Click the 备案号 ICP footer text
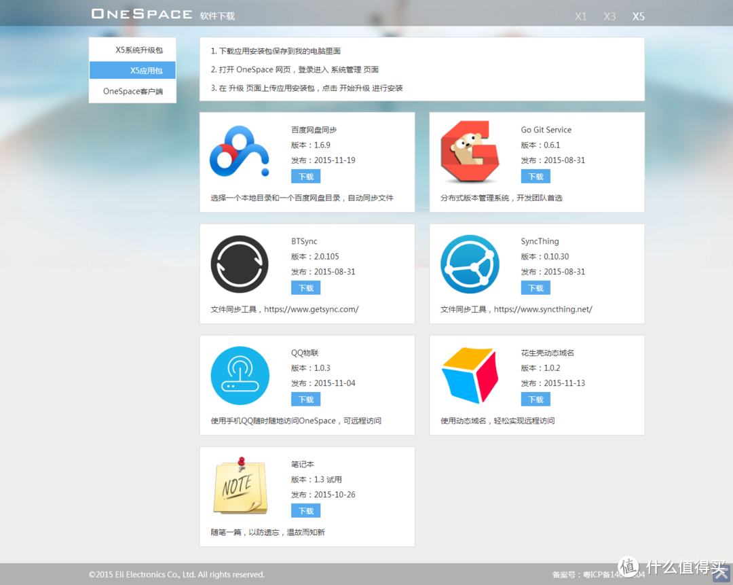The height and width of the screenshot is (585, 733). [x=598, y=574]
